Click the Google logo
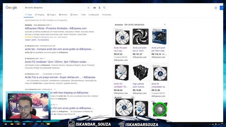226x127 pixels. [11, 8]
